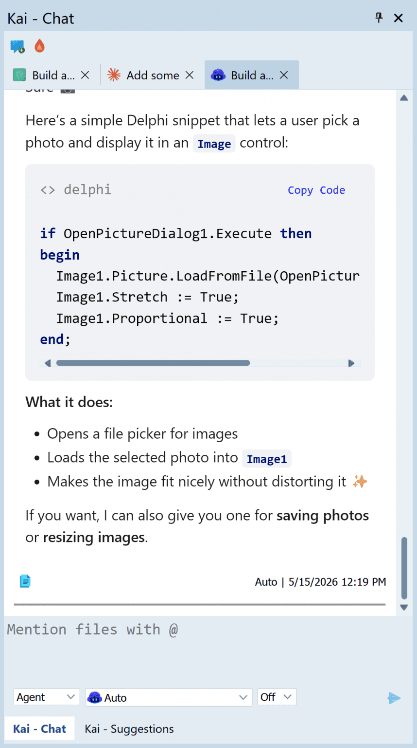
Task: Close the active 'Build a...' robot tab
Action: pyautogui.click(x=284, y=75)
